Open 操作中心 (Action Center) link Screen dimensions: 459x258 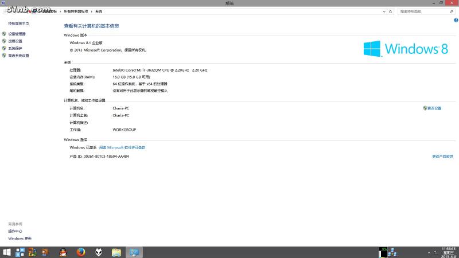pyautogui.click(x=15, y=232)
